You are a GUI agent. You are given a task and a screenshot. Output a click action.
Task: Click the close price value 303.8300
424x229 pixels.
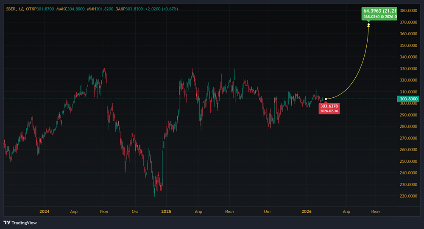134,9
